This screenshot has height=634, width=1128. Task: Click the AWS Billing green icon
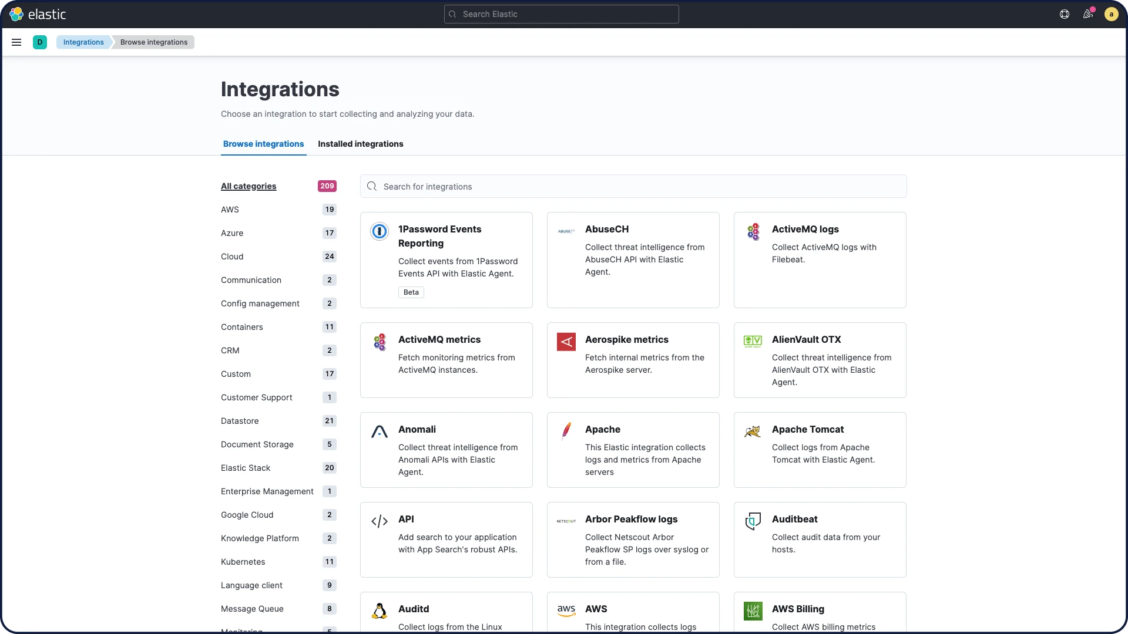(753, 611)
